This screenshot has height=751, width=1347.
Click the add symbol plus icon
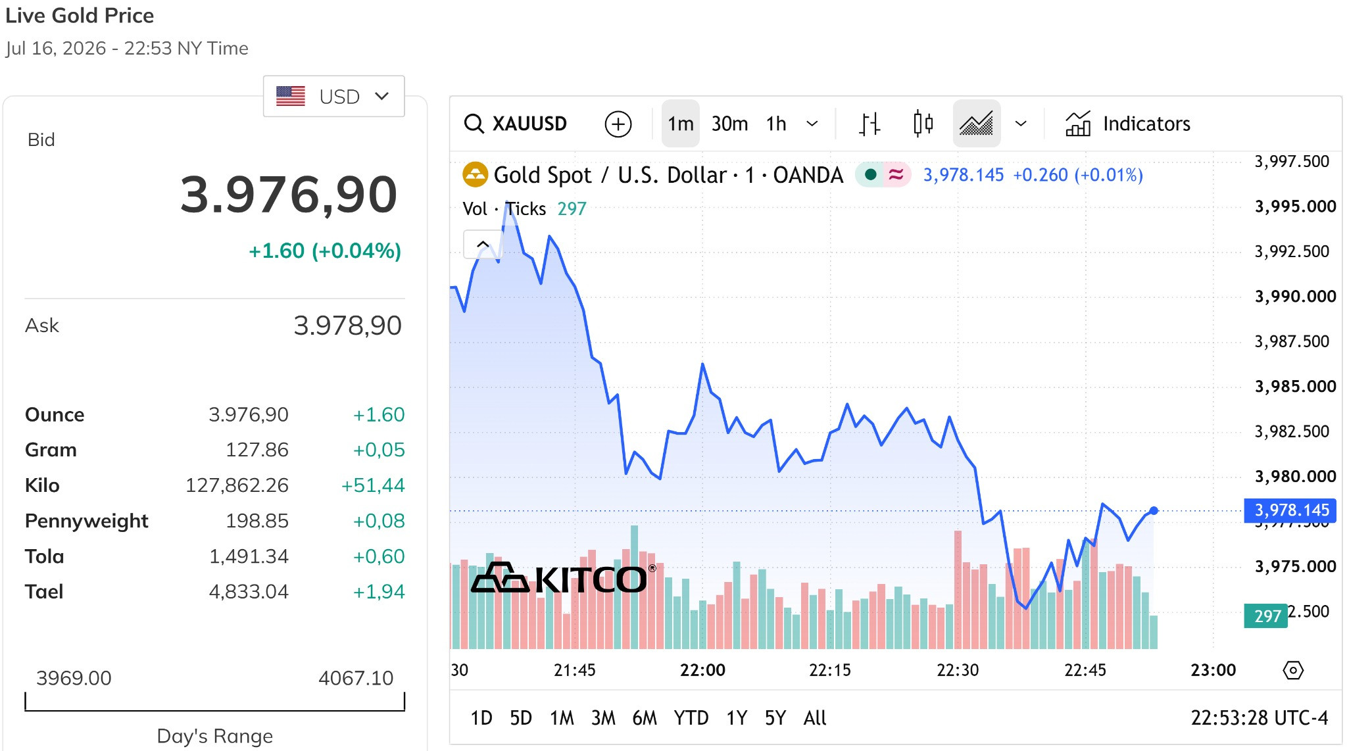[x=618, y=124]
